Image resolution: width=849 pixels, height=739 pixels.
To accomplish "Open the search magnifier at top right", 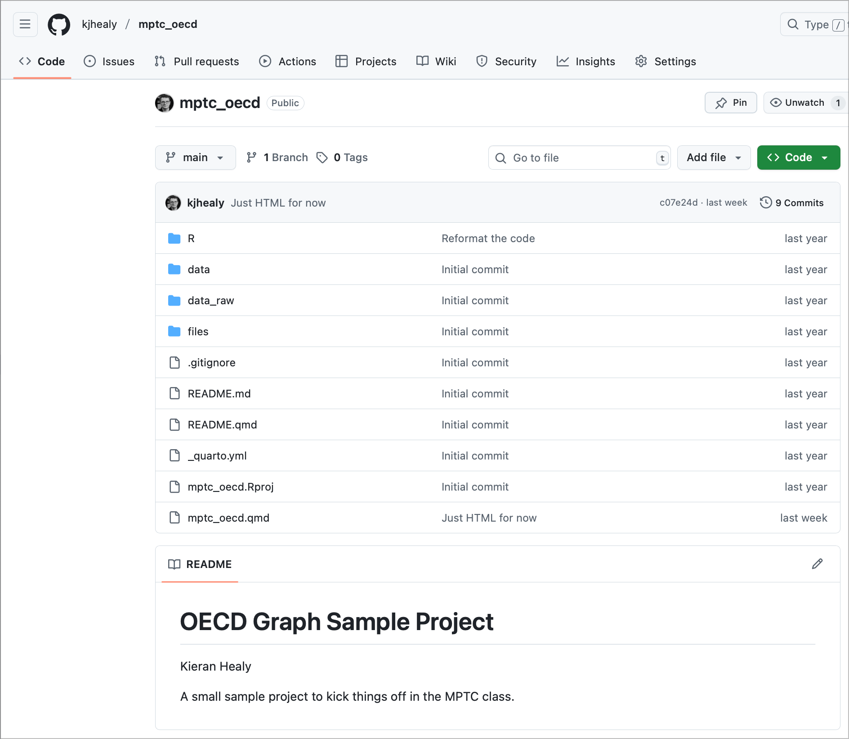I will tap(793, 24).
